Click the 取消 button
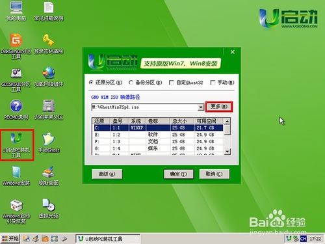 coord(214,174)
